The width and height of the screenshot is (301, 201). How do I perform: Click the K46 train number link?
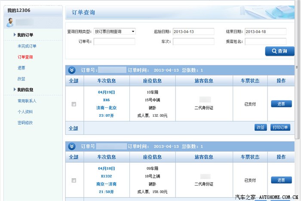pos(106,100)
